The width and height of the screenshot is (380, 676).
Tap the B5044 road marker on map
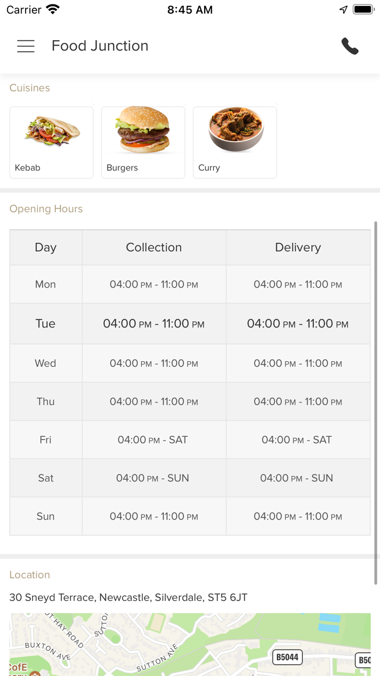point(287,657)
